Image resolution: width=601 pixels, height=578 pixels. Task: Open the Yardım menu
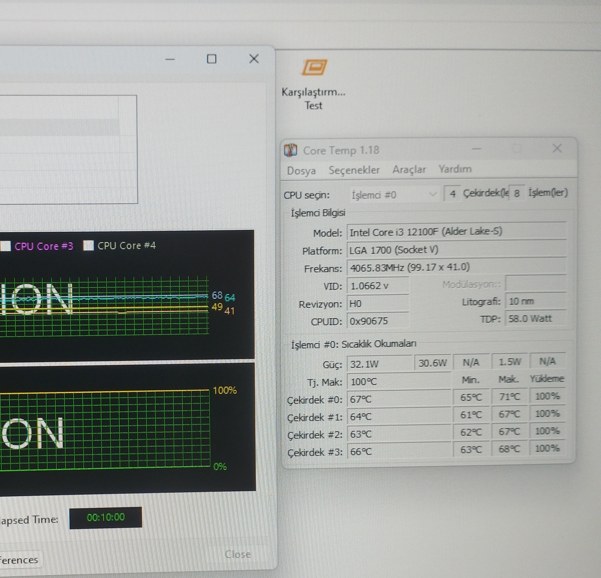(x=455, y=169)
